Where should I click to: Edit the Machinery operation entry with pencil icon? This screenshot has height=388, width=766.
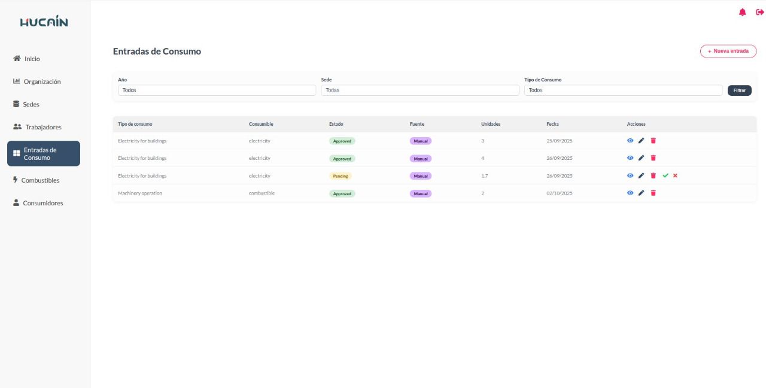click(641, 193)
